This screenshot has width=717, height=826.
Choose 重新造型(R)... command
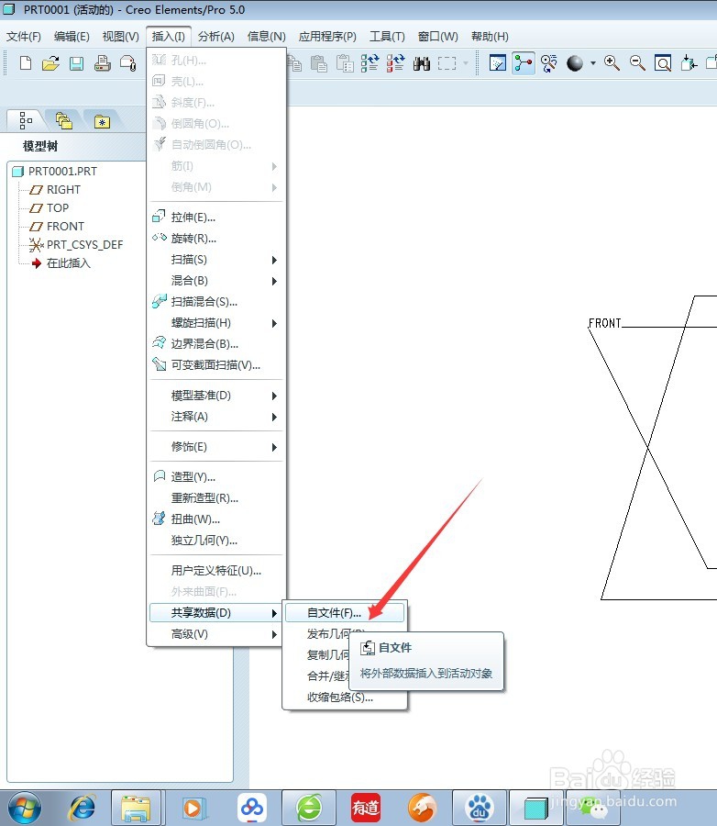point(216,498)
